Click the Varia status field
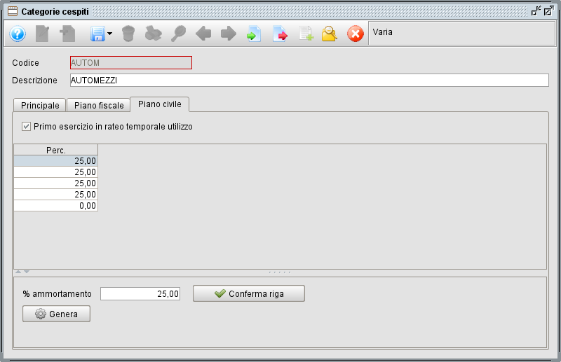561x362 pixels. (461, 33)
